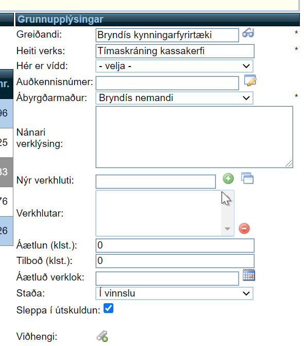Image resolution: width=304 pixels, height=346 pixels.
Task: Click the Tilboð (klst.) input field
Action: coord(175,261)
